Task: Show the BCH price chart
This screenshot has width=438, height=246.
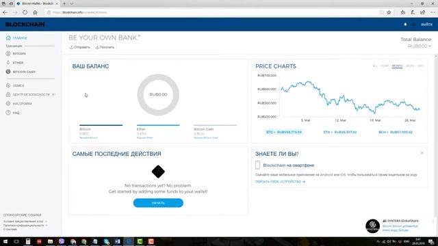Action: 396,132
